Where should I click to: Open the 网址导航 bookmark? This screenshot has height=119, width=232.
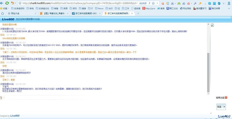pyautogui.click(x=186, y=8)
